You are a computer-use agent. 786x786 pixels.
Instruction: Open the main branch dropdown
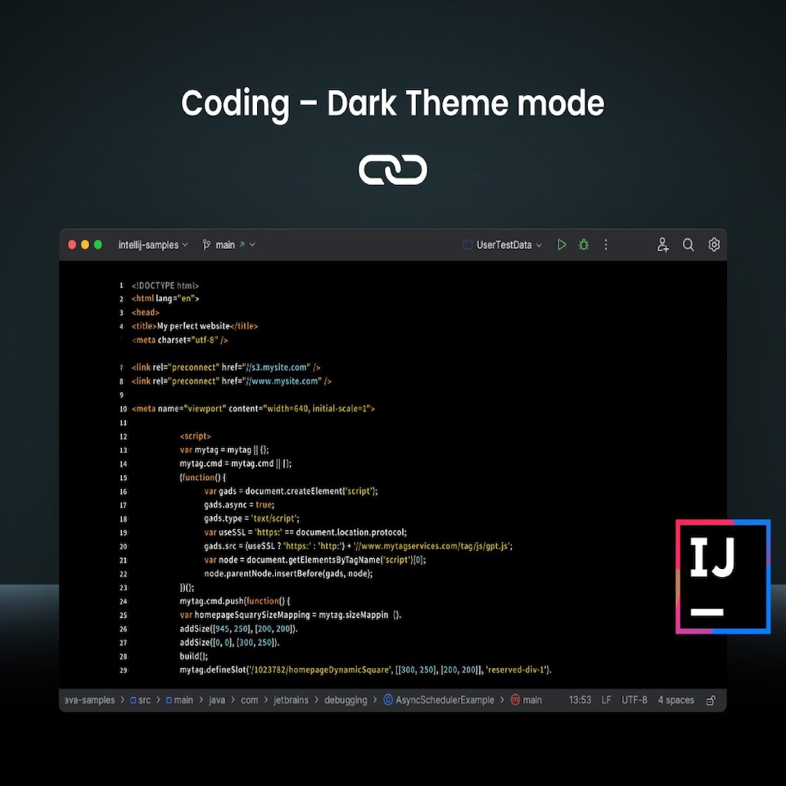229,245
